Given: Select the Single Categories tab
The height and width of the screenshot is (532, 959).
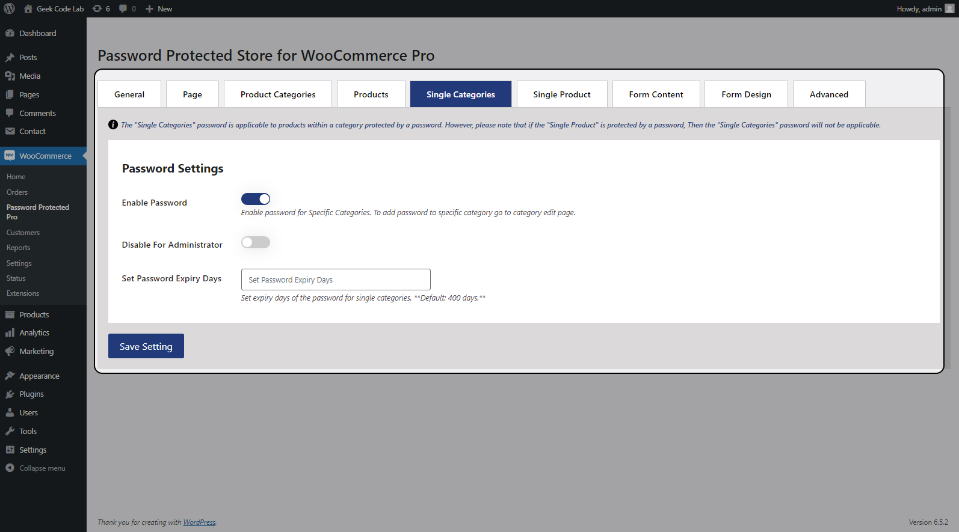Looking at the screenshot, I should (x=461, y=94).
